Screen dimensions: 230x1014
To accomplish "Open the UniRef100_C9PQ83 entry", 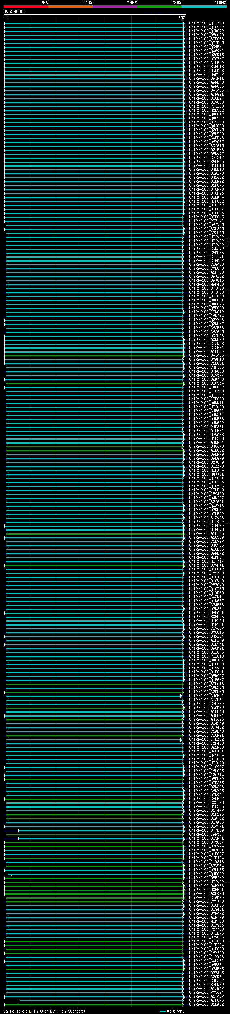I will coord(206,399).
